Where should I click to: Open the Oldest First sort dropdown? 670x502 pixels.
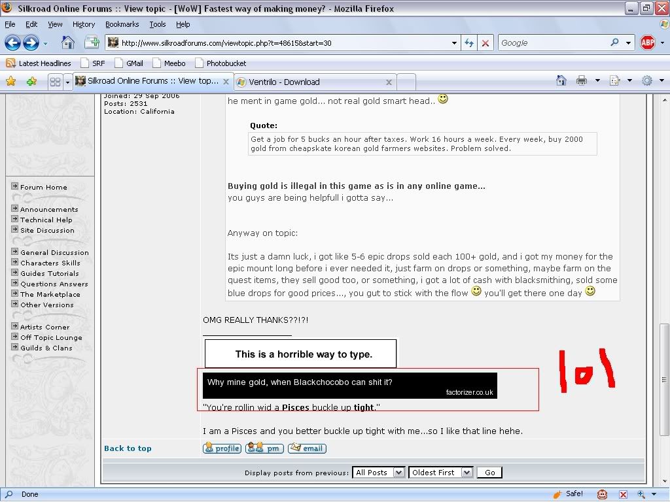[440, 473]
